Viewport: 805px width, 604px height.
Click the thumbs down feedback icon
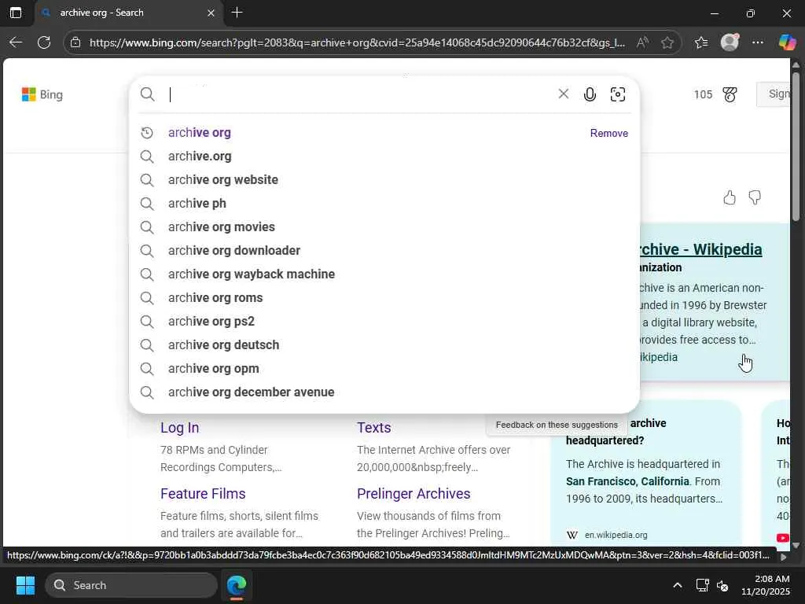[x=754, y=197]
